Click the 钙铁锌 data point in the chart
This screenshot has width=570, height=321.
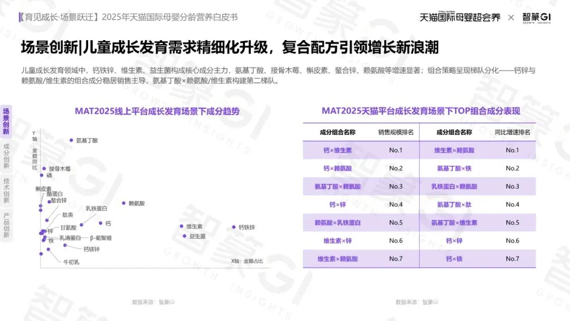click(234, 227)
